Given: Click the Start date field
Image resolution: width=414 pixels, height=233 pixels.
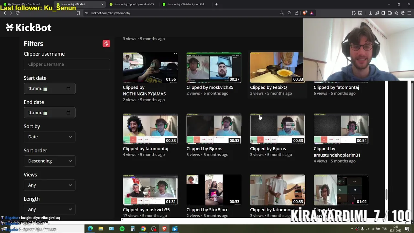Looking at the screenshot, I should 49,88.
